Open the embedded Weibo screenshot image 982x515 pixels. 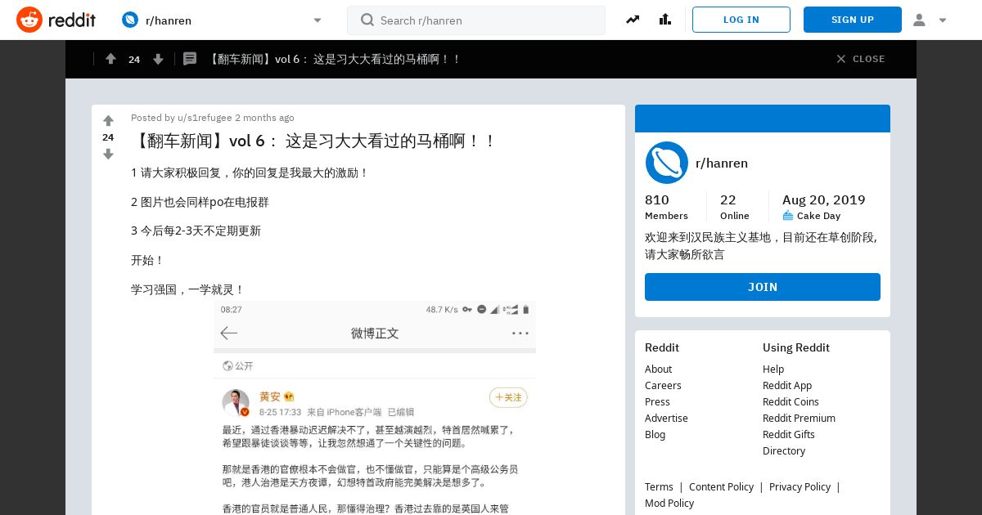[x=375, y=408]
